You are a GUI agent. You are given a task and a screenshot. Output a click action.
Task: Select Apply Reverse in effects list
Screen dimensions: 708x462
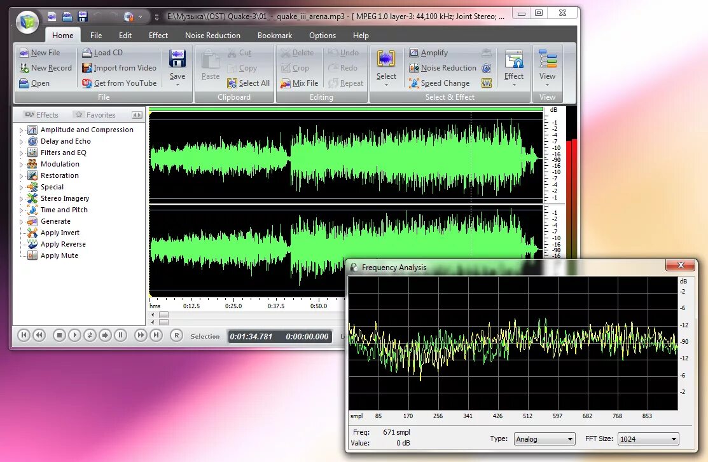(x=62, y=244)
